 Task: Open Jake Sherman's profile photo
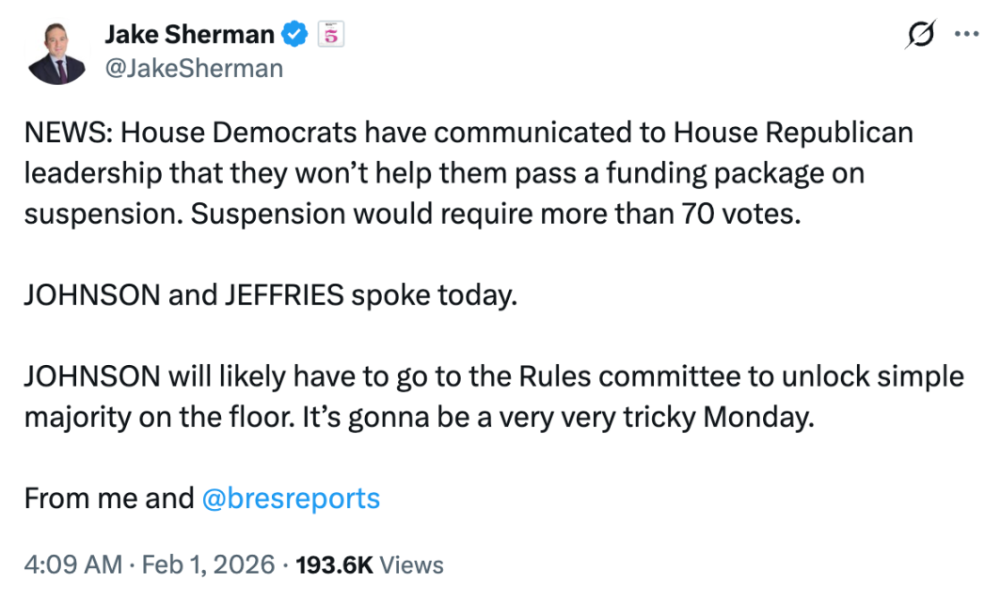(57, 53)
